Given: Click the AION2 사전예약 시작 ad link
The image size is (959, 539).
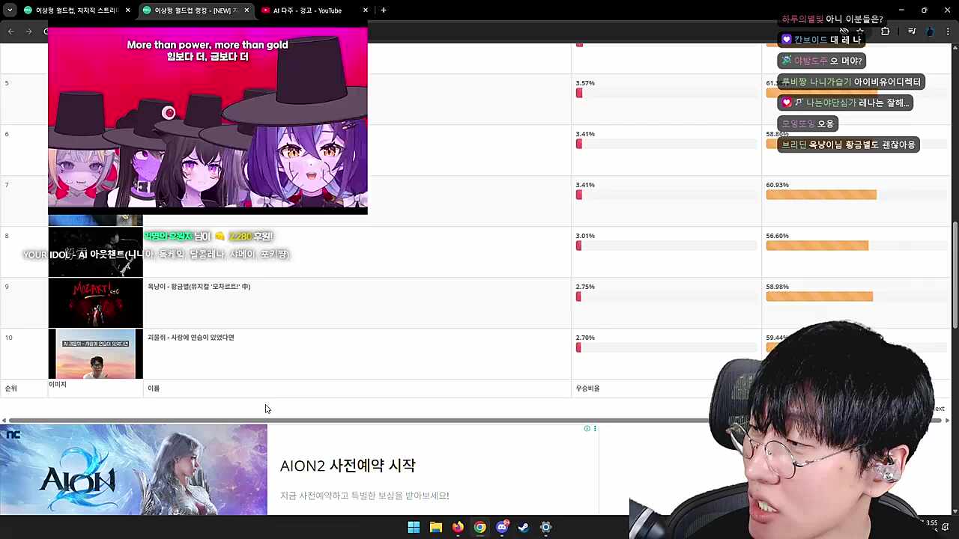Looking at the screenshot, I should (x=348, y=465).
